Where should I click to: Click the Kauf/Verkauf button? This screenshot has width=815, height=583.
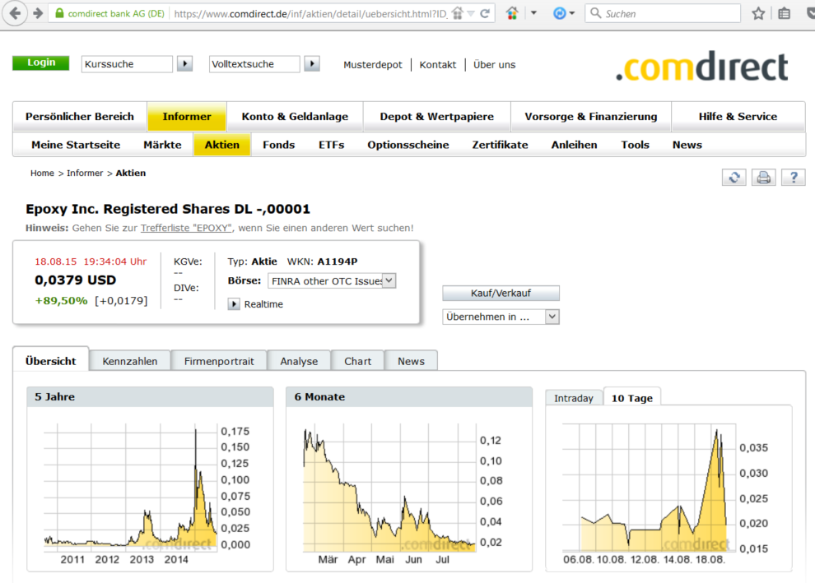click(501, 294)
